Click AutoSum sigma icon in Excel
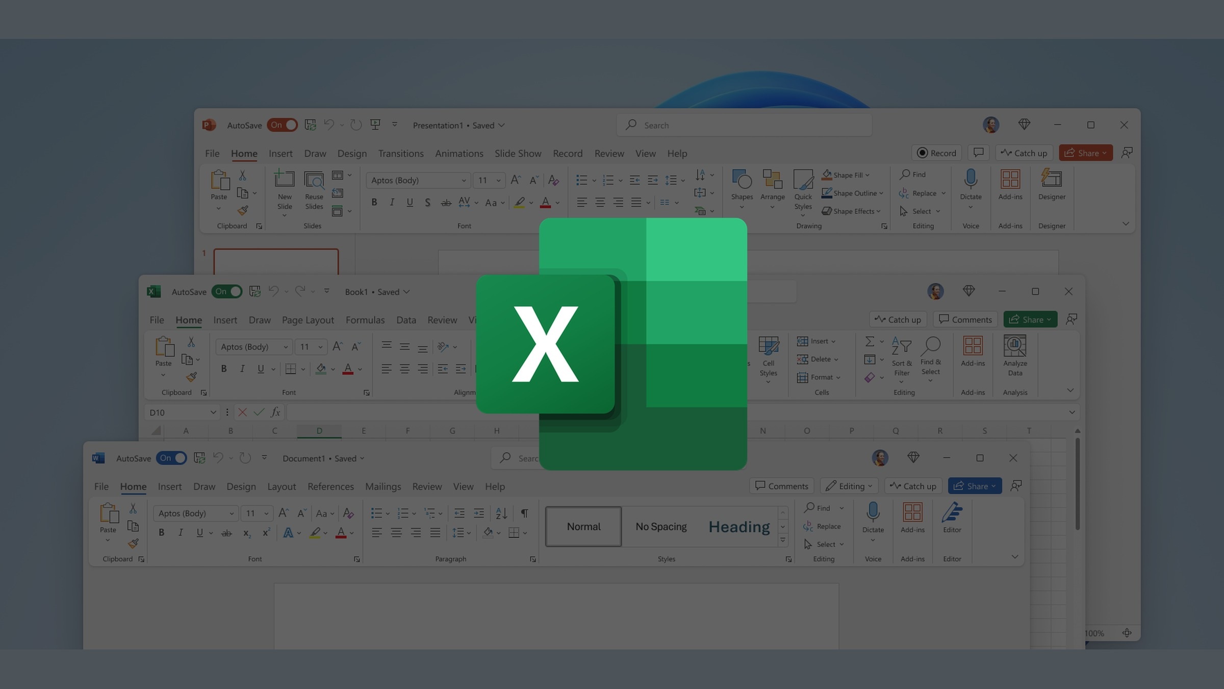The image size is (1224, 689). [x=870, y=341]
